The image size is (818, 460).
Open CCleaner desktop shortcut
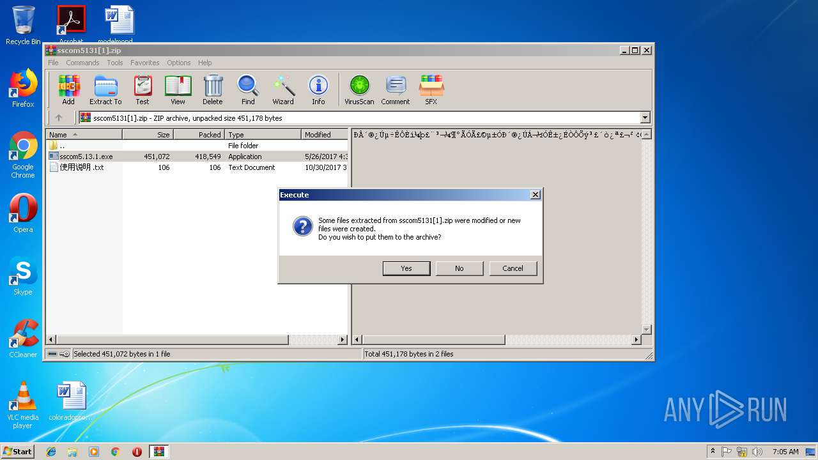pyautogui.click(x=23, y=339)
